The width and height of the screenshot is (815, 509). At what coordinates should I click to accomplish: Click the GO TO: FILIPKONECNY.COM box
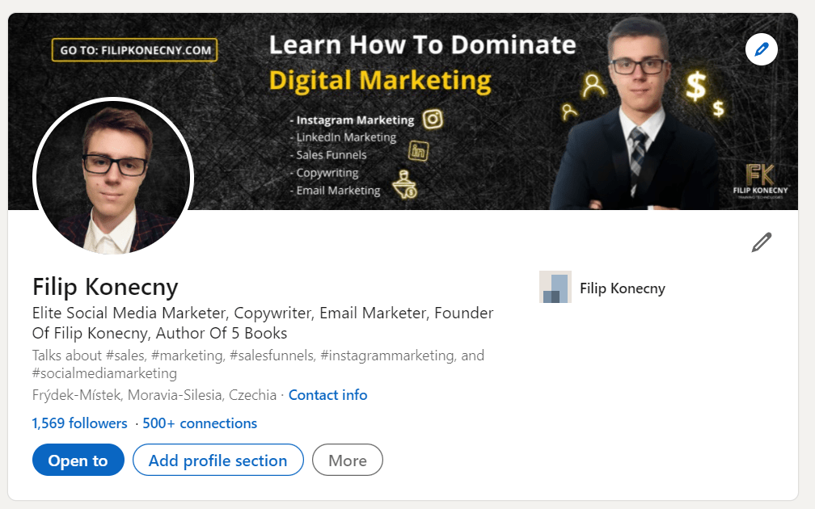tap(135, 50)
